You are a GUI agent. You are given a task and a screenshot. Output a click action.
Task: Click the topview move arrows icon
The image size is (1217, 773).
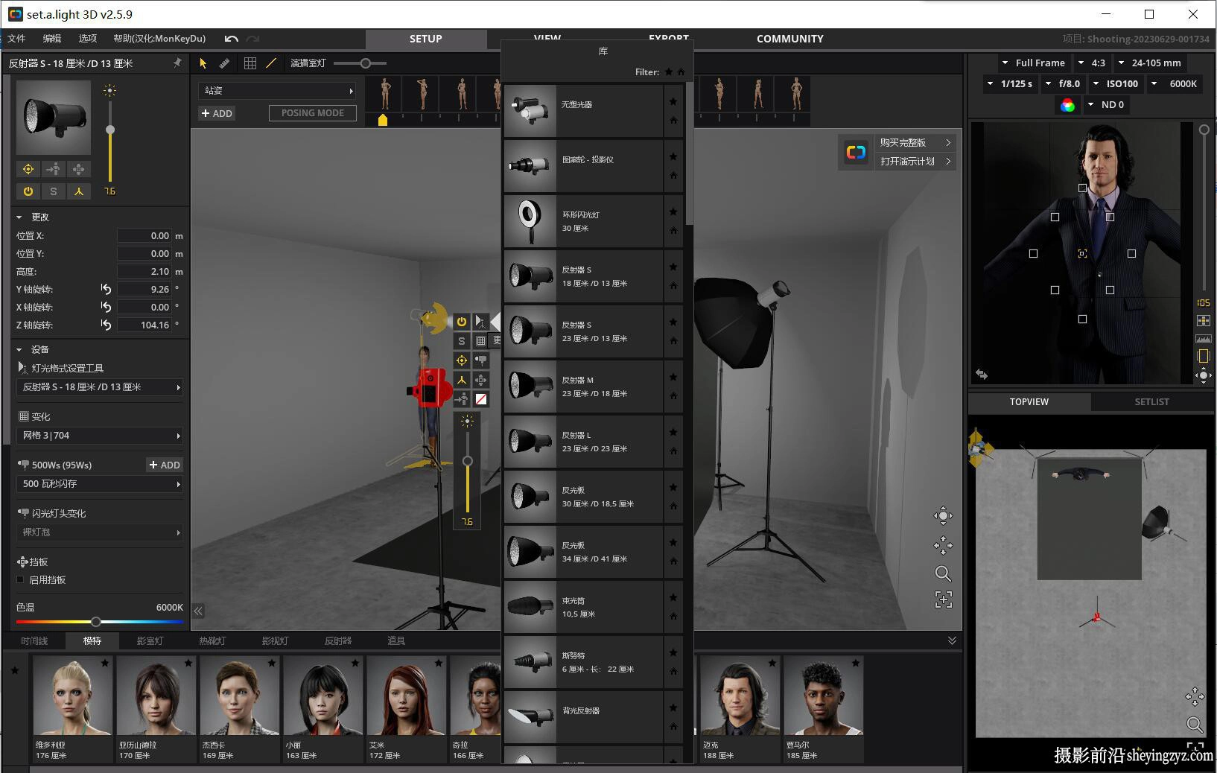(1195, 696)
